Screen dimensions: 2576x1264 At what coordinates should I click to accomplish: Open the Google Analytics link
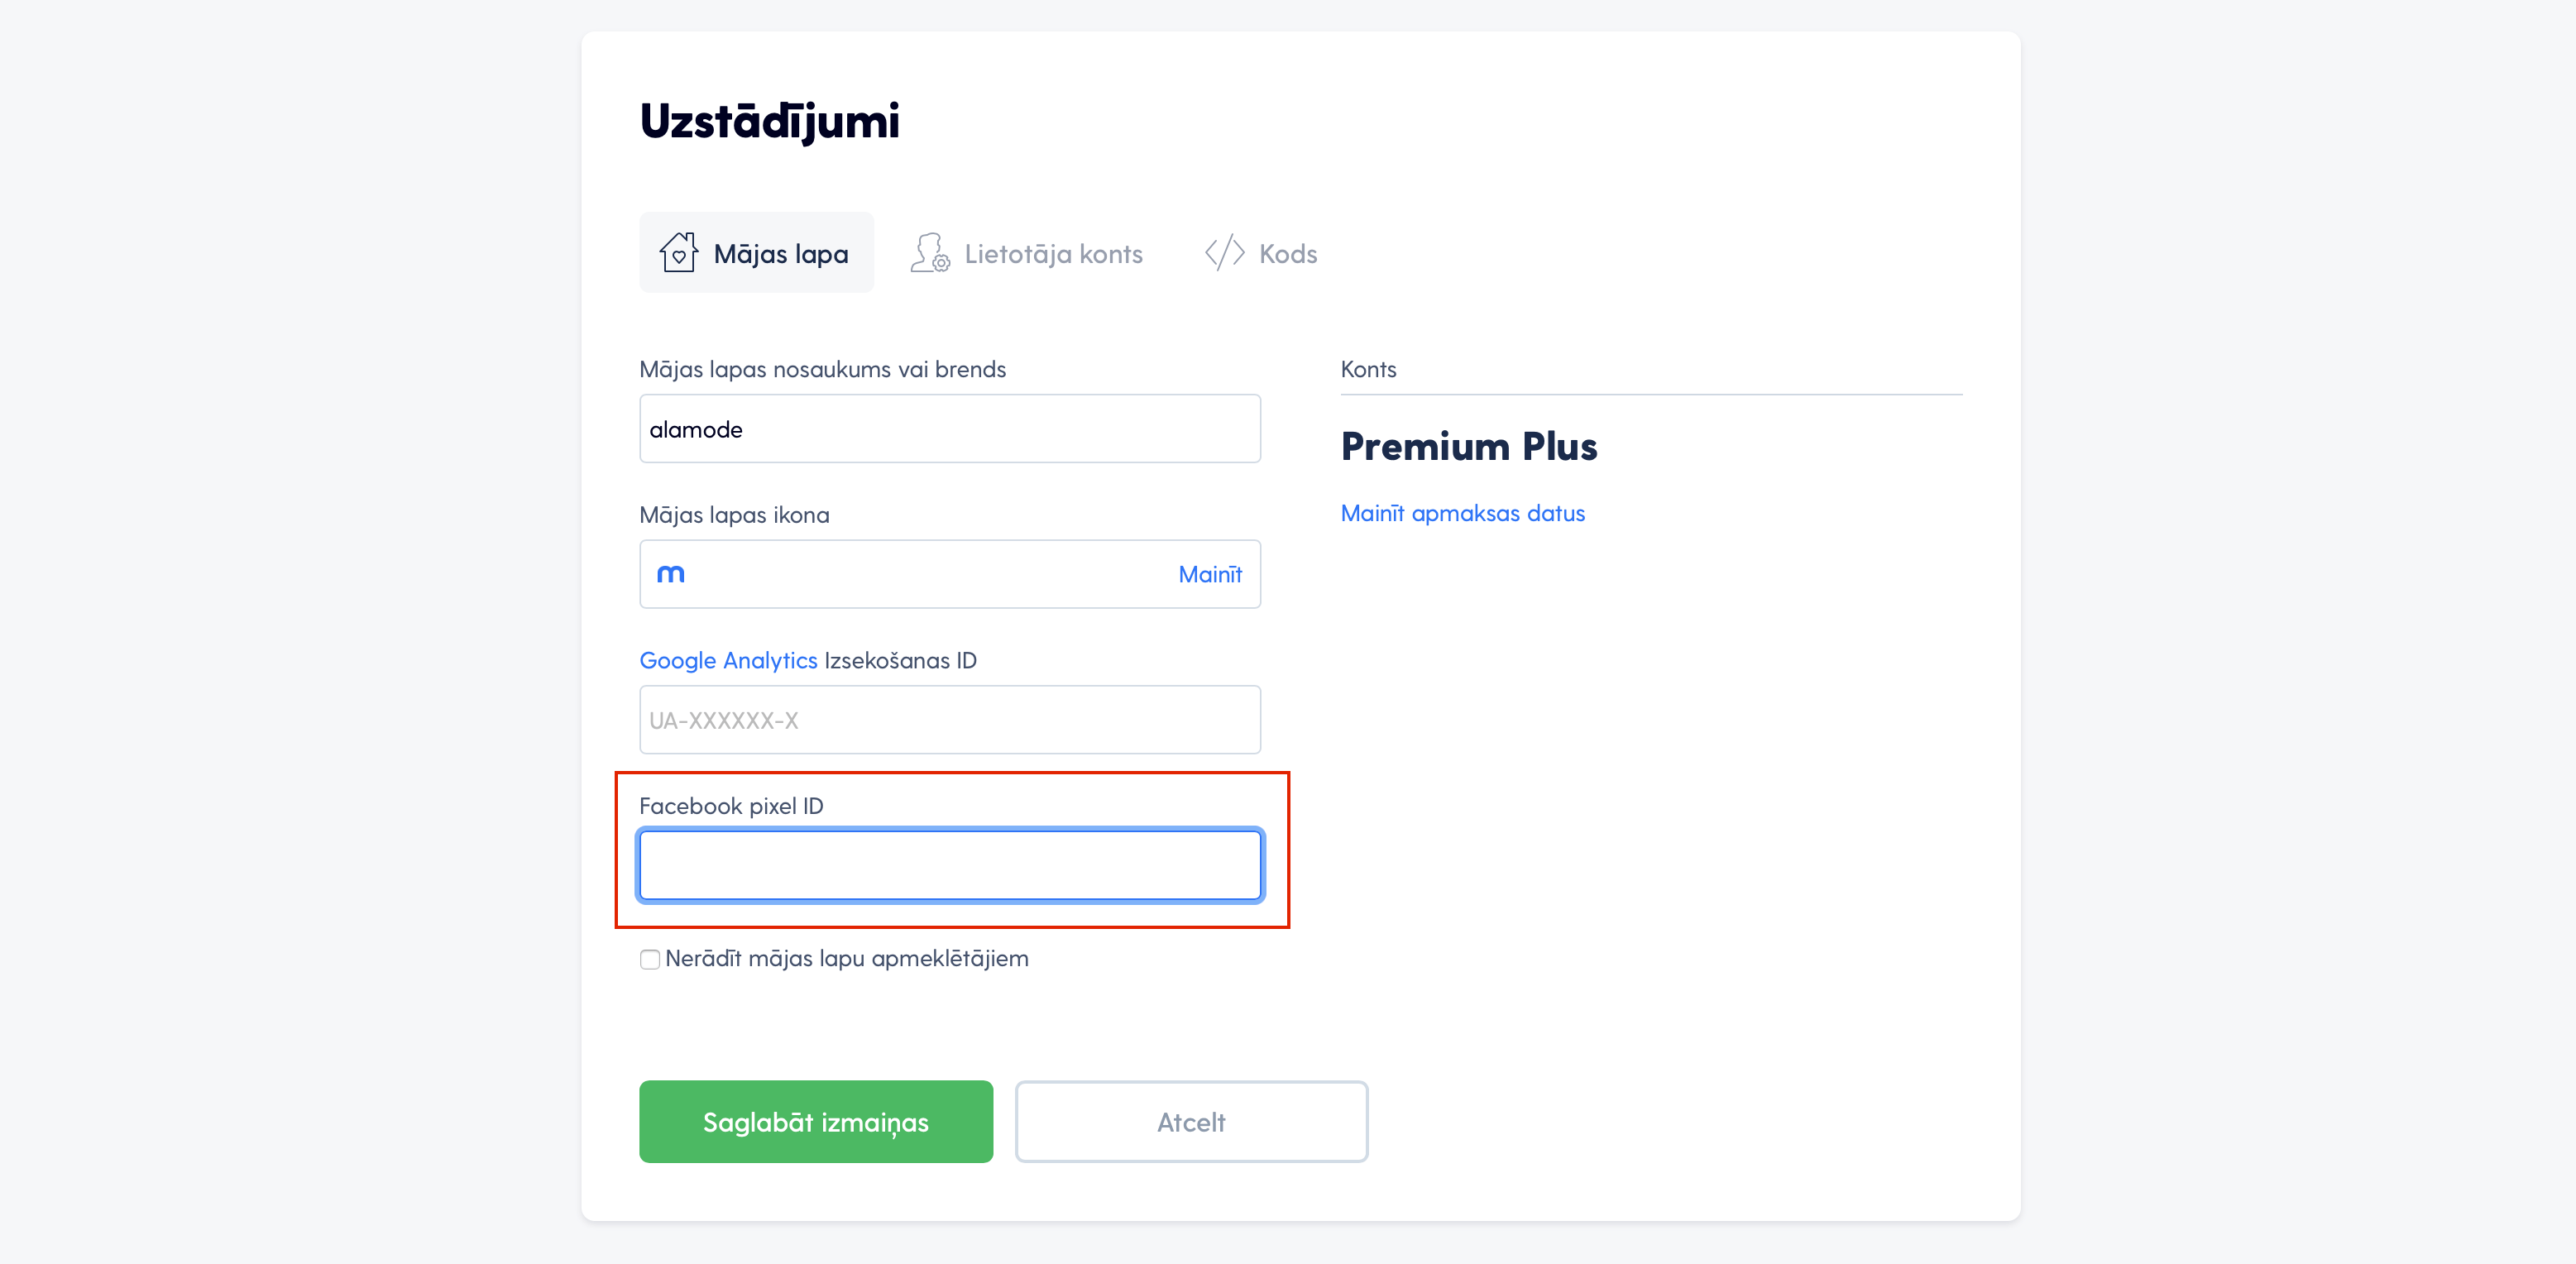pos(728,660)
